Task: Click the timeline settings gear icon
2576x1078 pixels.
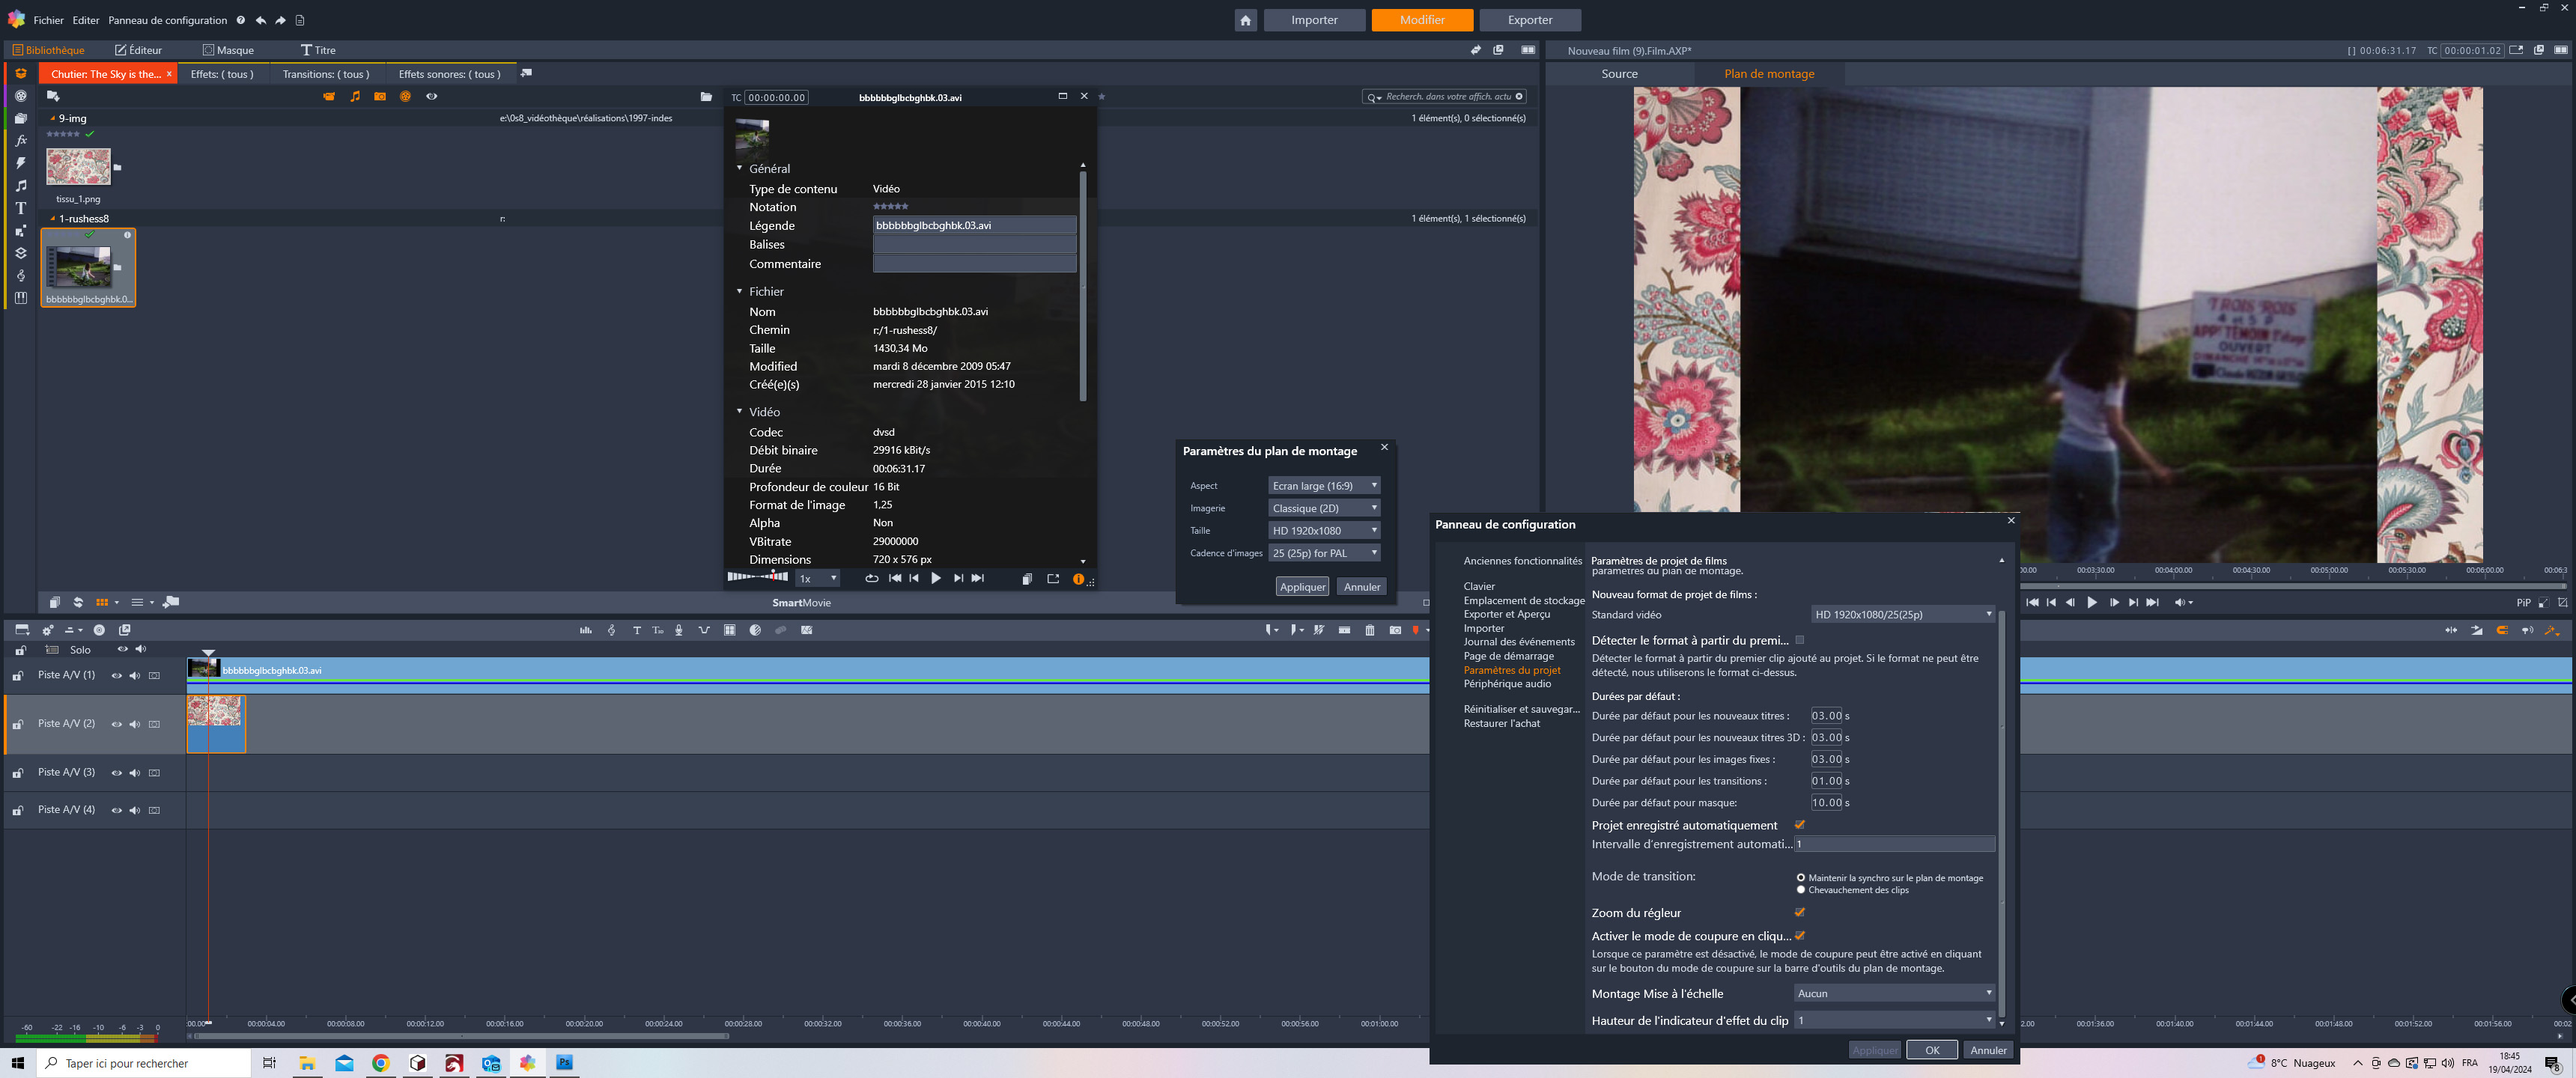Action: click(x=47, y=630)
